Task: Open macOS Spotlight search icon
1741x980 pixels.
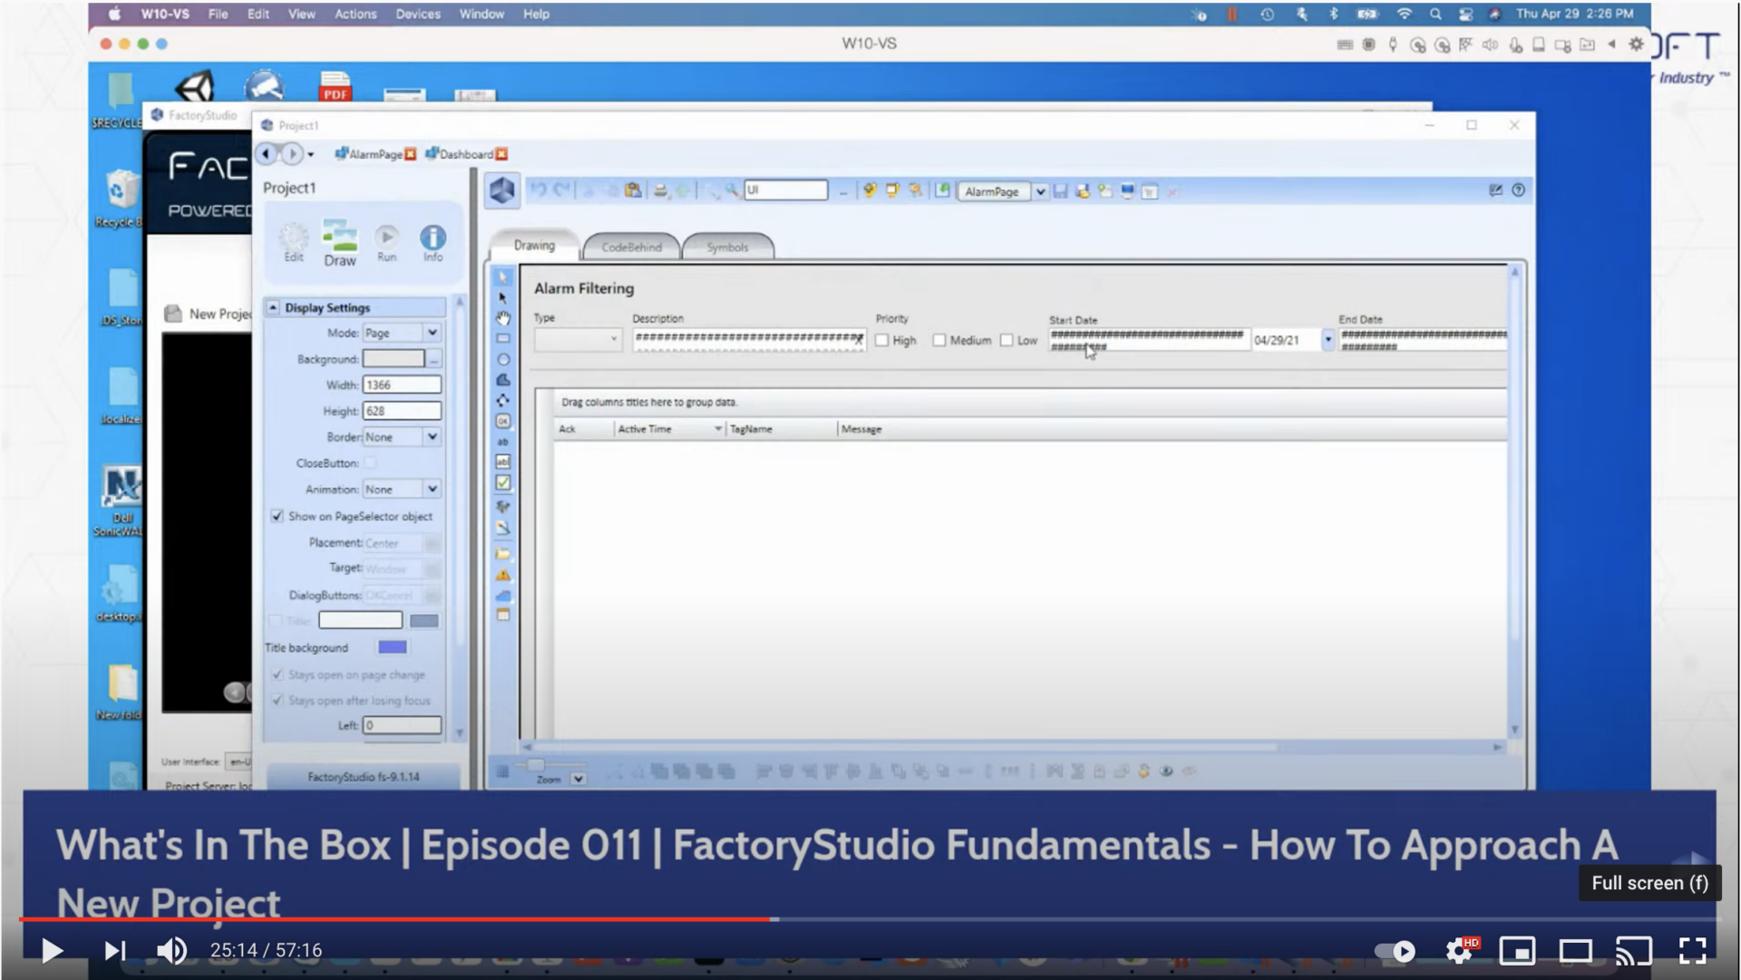Action: 1435,14
